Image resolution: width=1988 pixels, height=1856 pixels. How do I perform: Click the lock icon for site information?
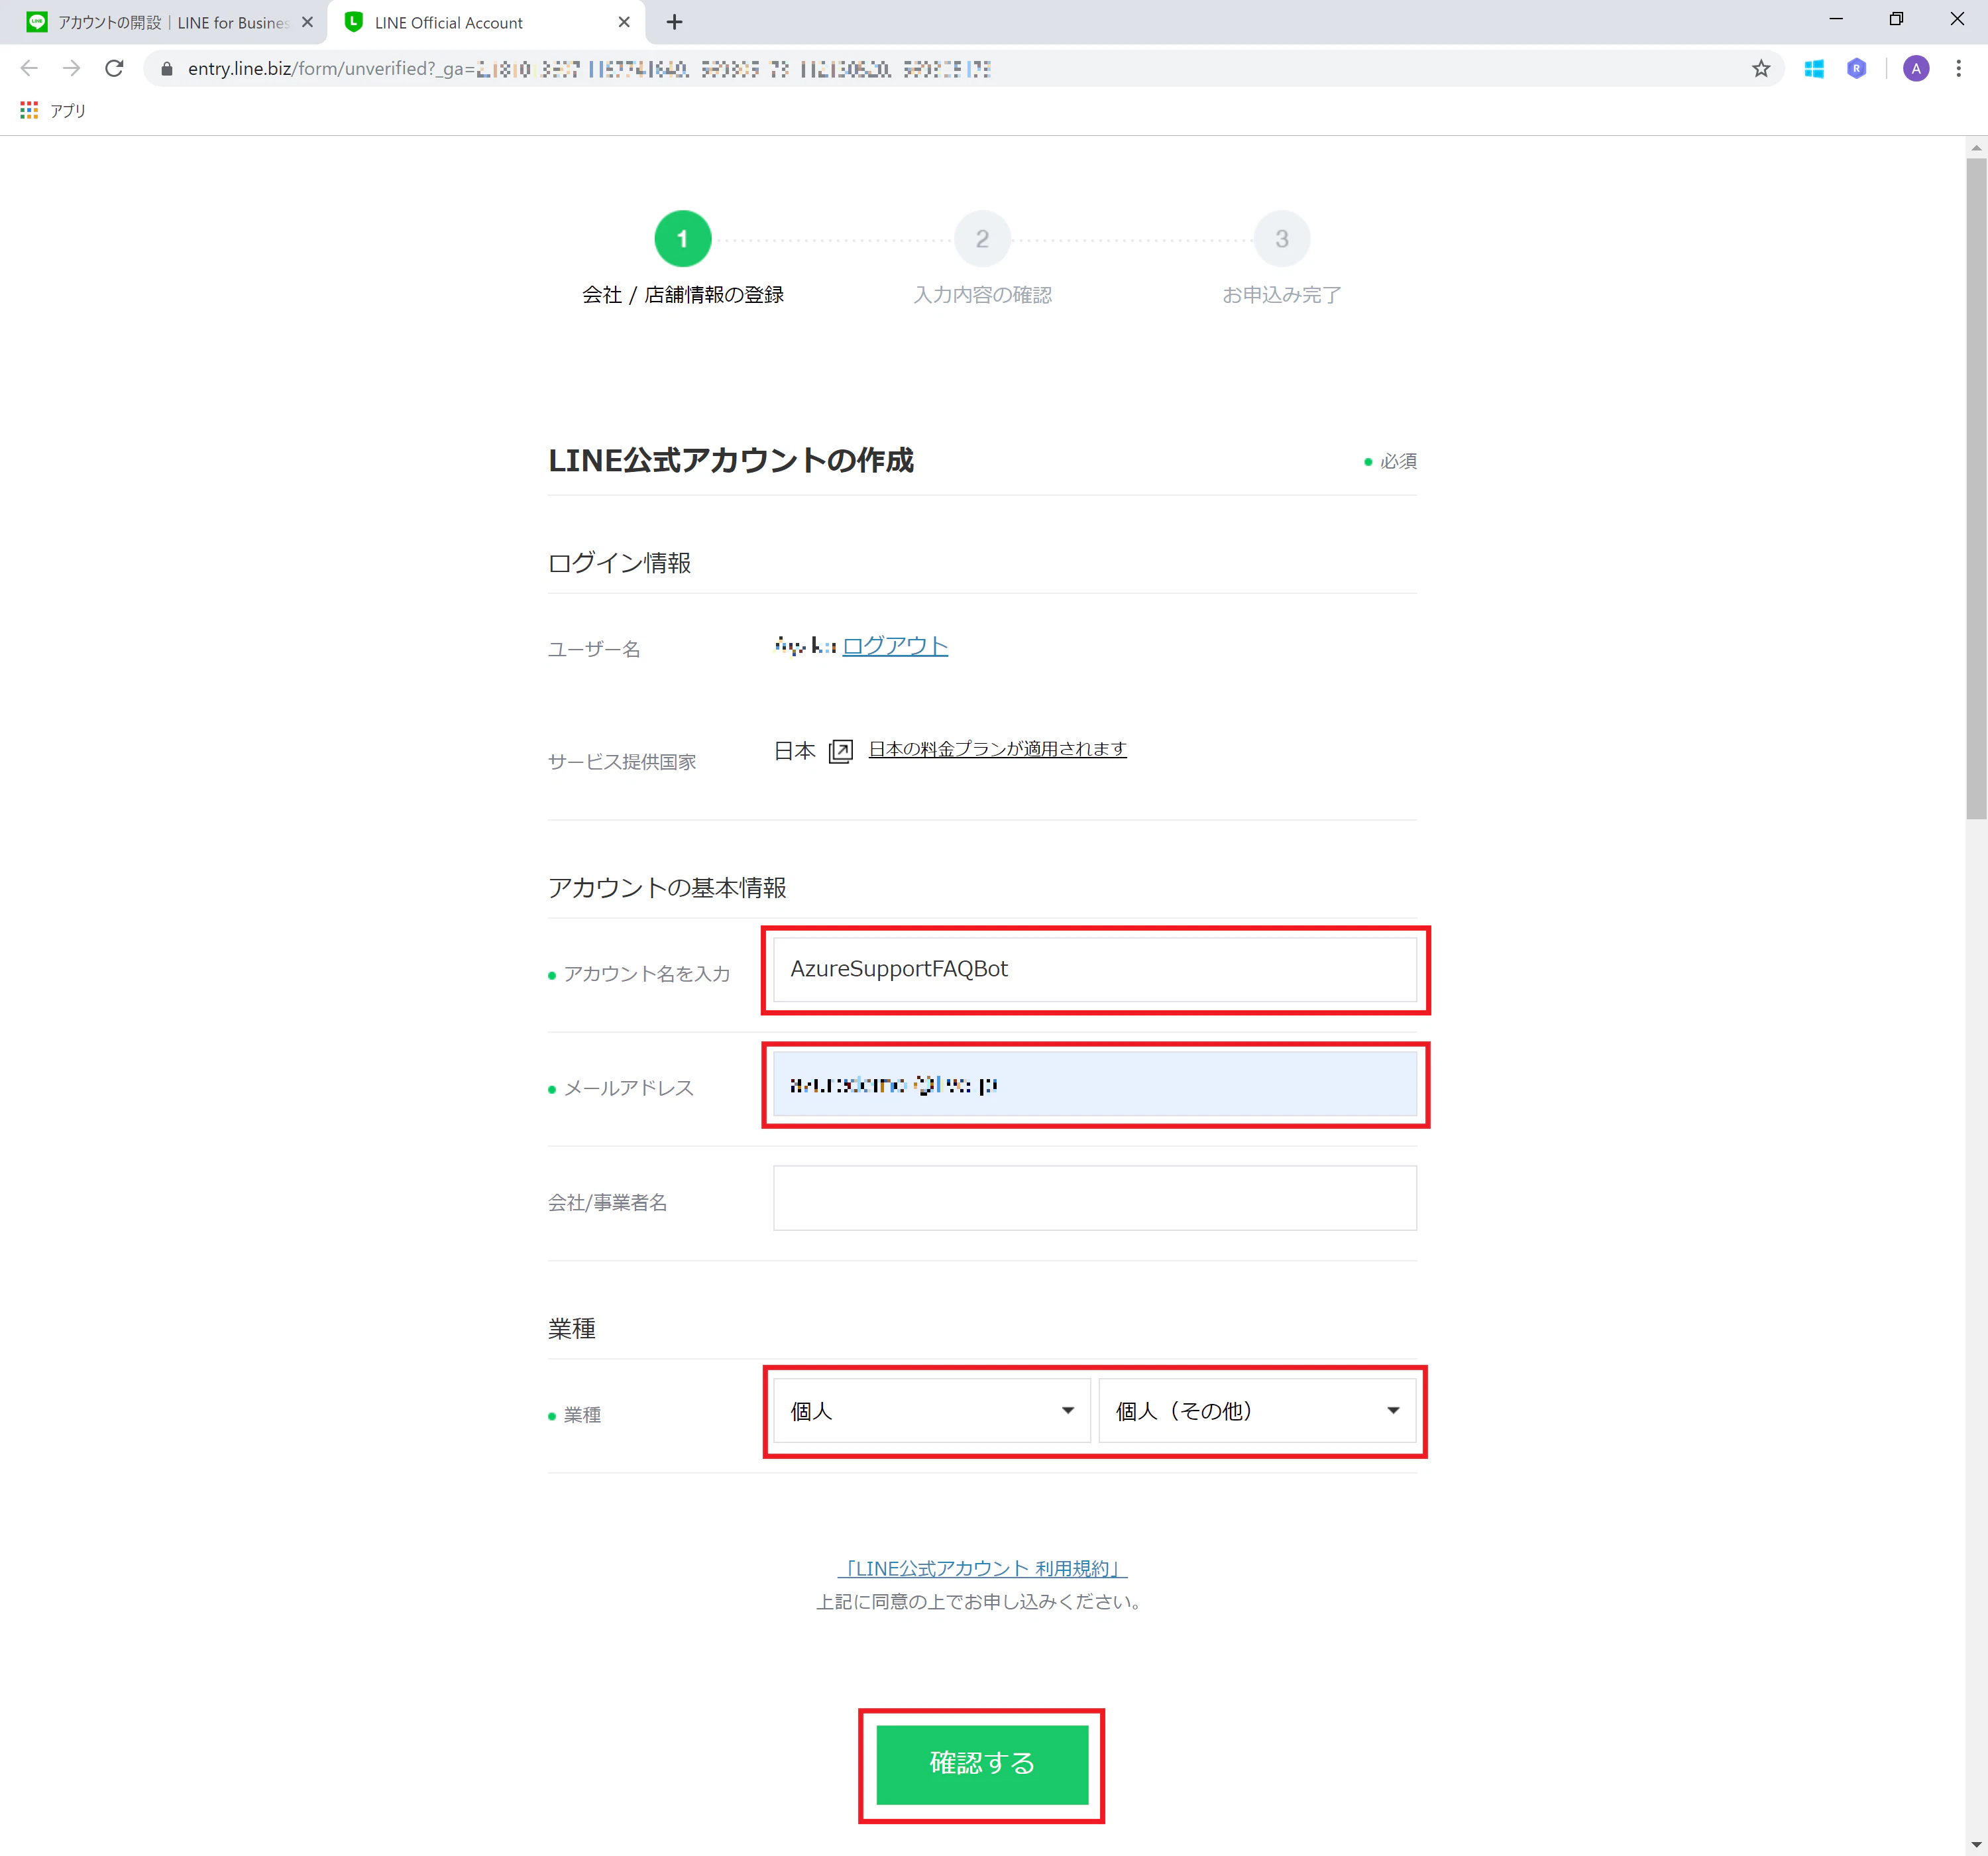(x=167, y=68)
